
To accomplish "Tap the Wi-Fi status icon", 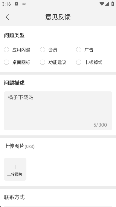I will [102, 4].
